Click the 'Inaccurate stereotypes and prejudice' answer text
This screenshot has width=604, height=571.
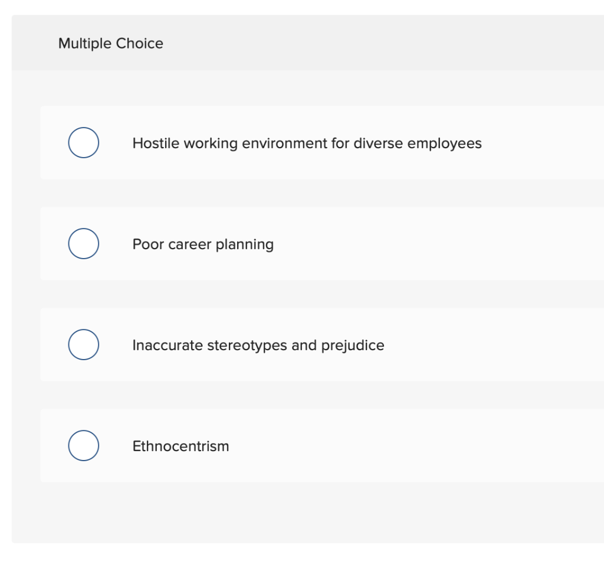point(258,345)
